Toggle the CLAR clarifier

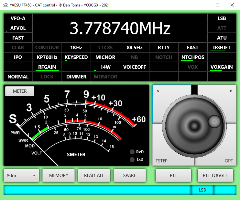tap(18, 48)
